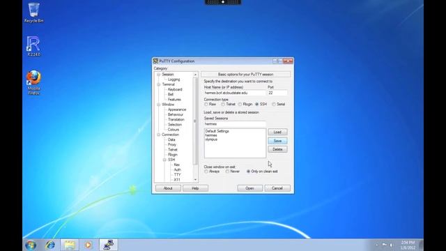Select the Session category

[168, 75]
